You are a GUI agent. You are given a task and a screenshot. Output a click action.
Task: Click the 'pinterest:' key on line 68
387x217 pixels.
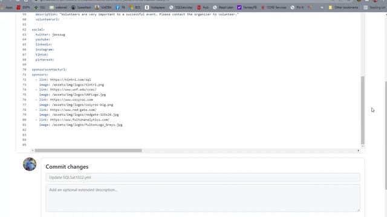[x=44, y=60]
